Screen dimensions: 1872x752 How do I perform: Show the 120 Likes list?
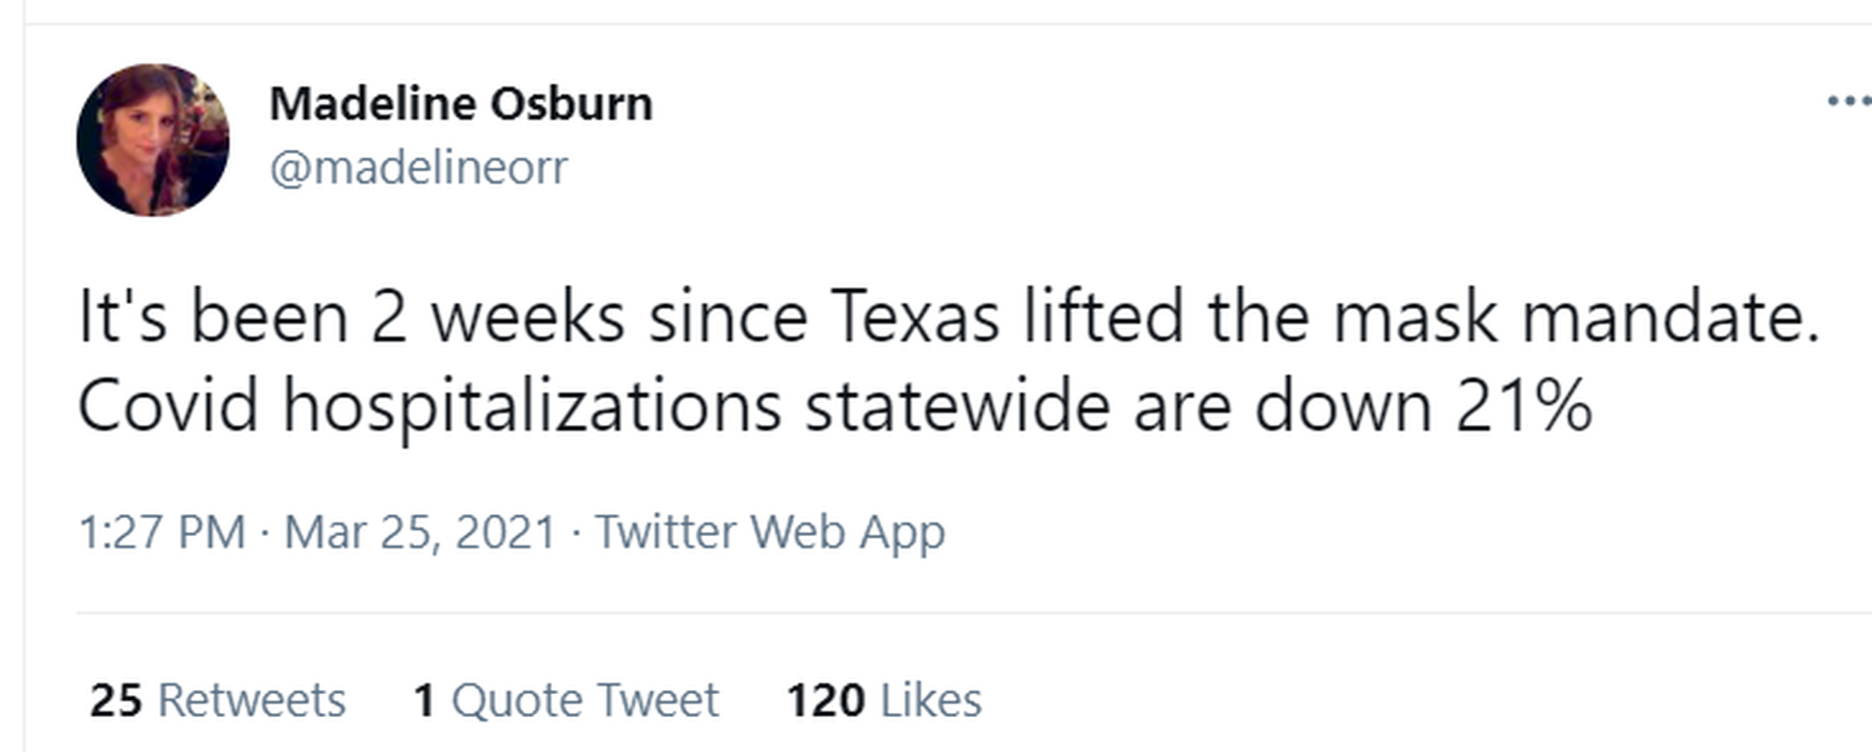coord(883,700)
